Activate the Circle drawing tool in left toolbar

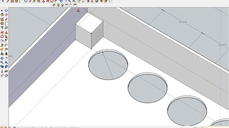[2, 23]
